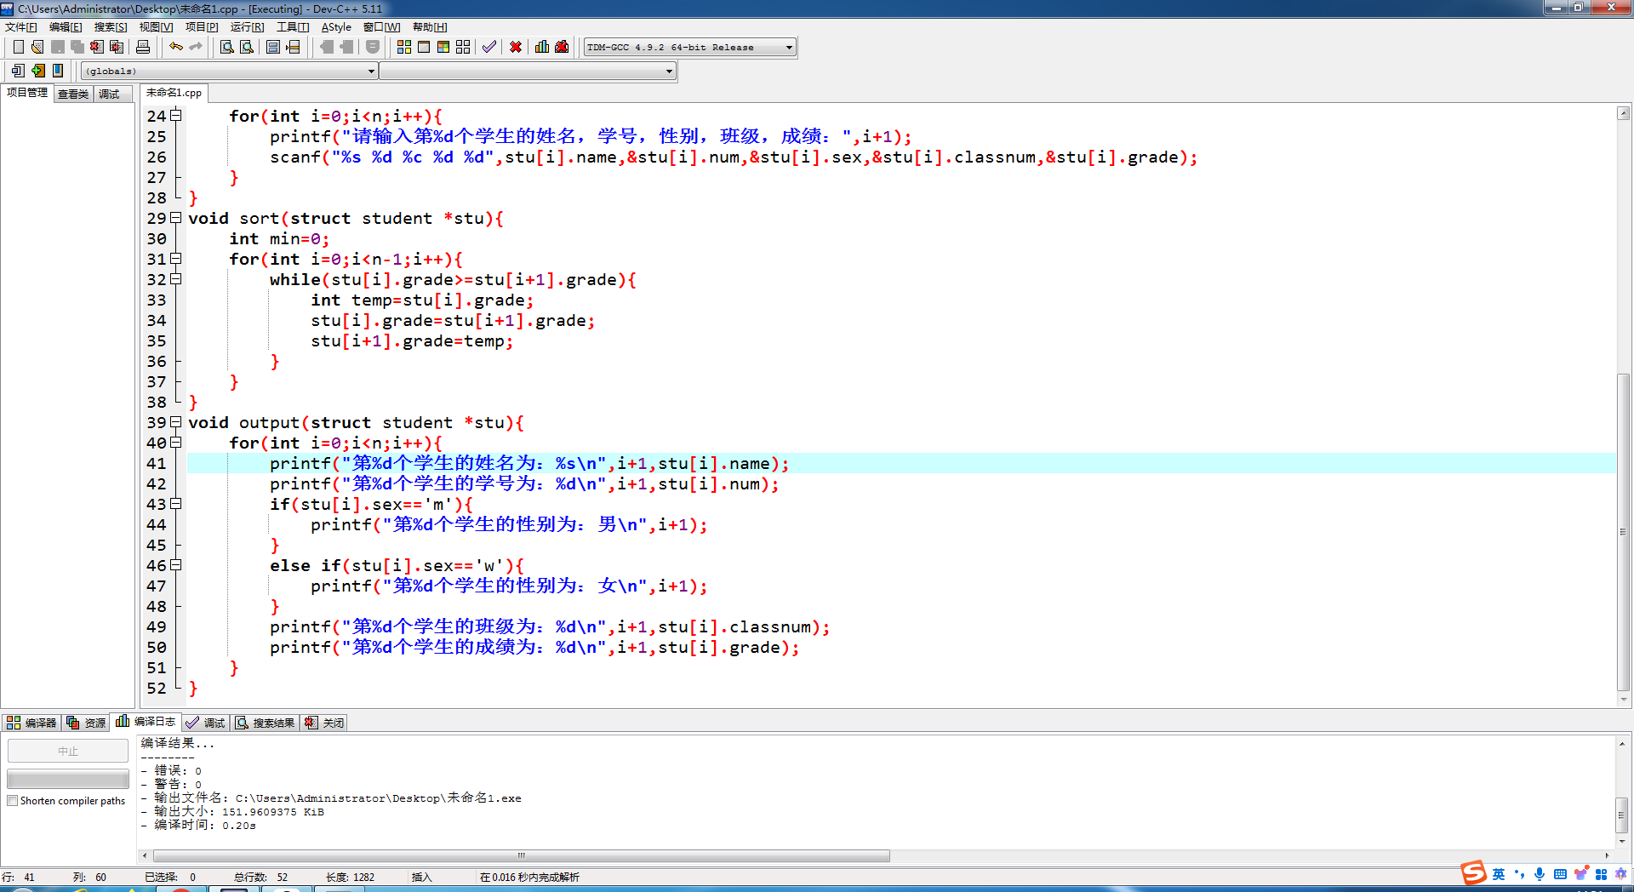Toggle Sogou punctuation mode
Image resolution: width=1634 pixels, height=892 pixels.
1519,874
